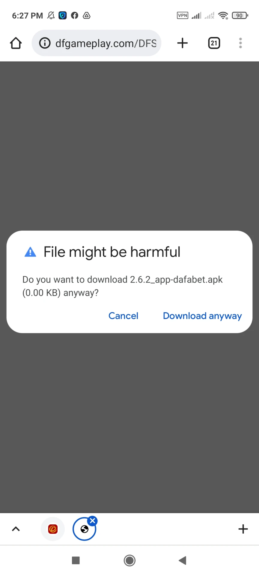Tap the VPN status indicator

pyautogui.click(x=183, y=15)
